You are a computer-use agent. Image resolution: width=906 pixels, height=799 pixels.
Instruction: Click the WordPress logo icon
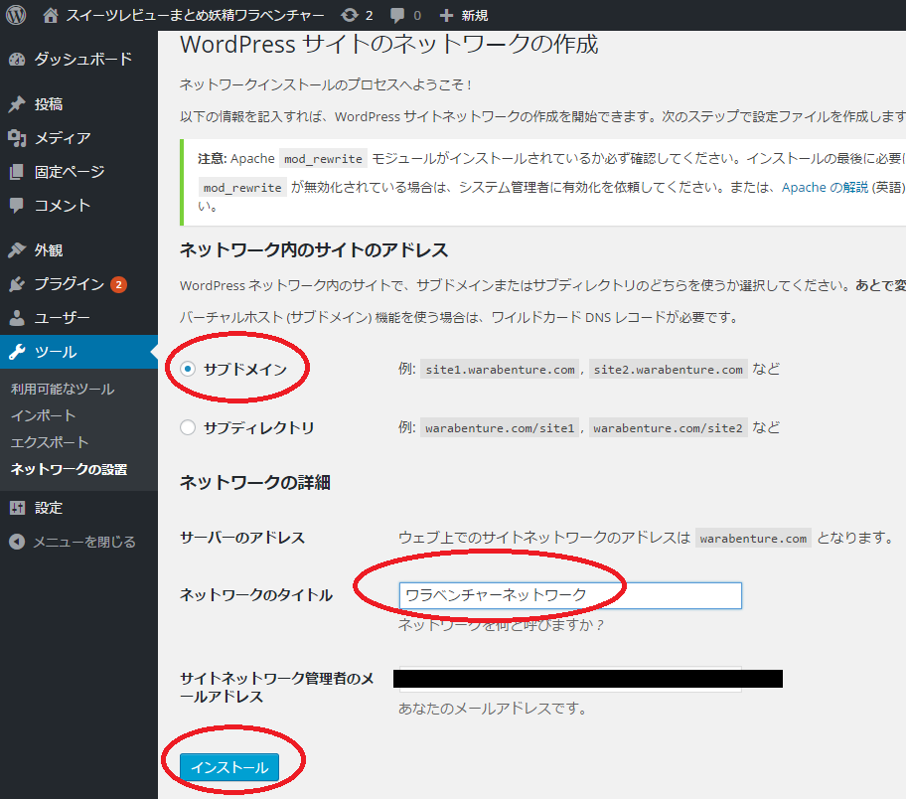pos(16,15)
